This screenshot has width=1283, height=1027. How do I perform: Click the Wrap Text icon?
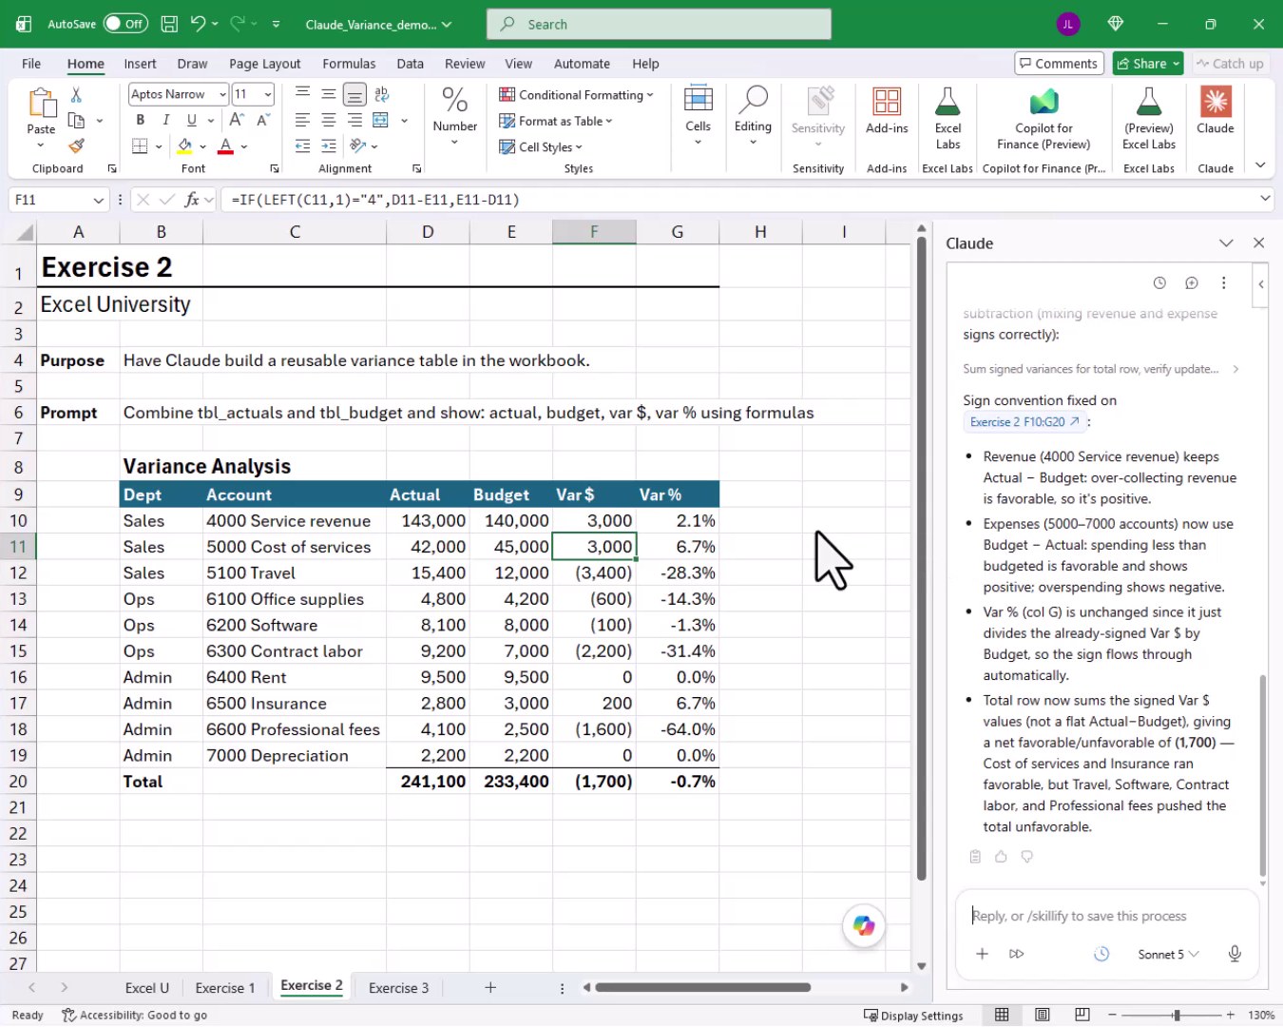pos(382,94)
